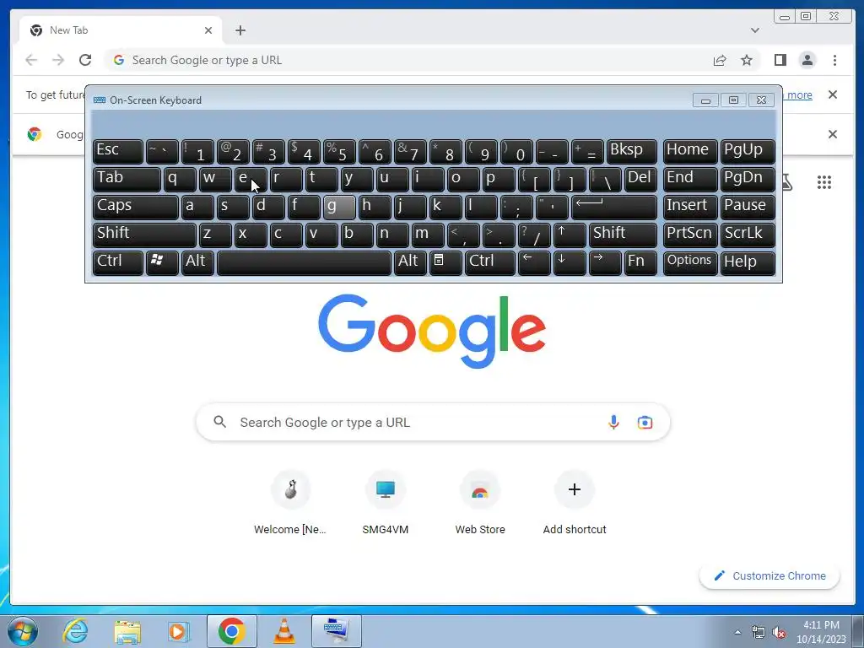This screenshot has height=648, width=864.
Task: Bookmark this tab with the star icon
Action: click(x=746, y=60)
